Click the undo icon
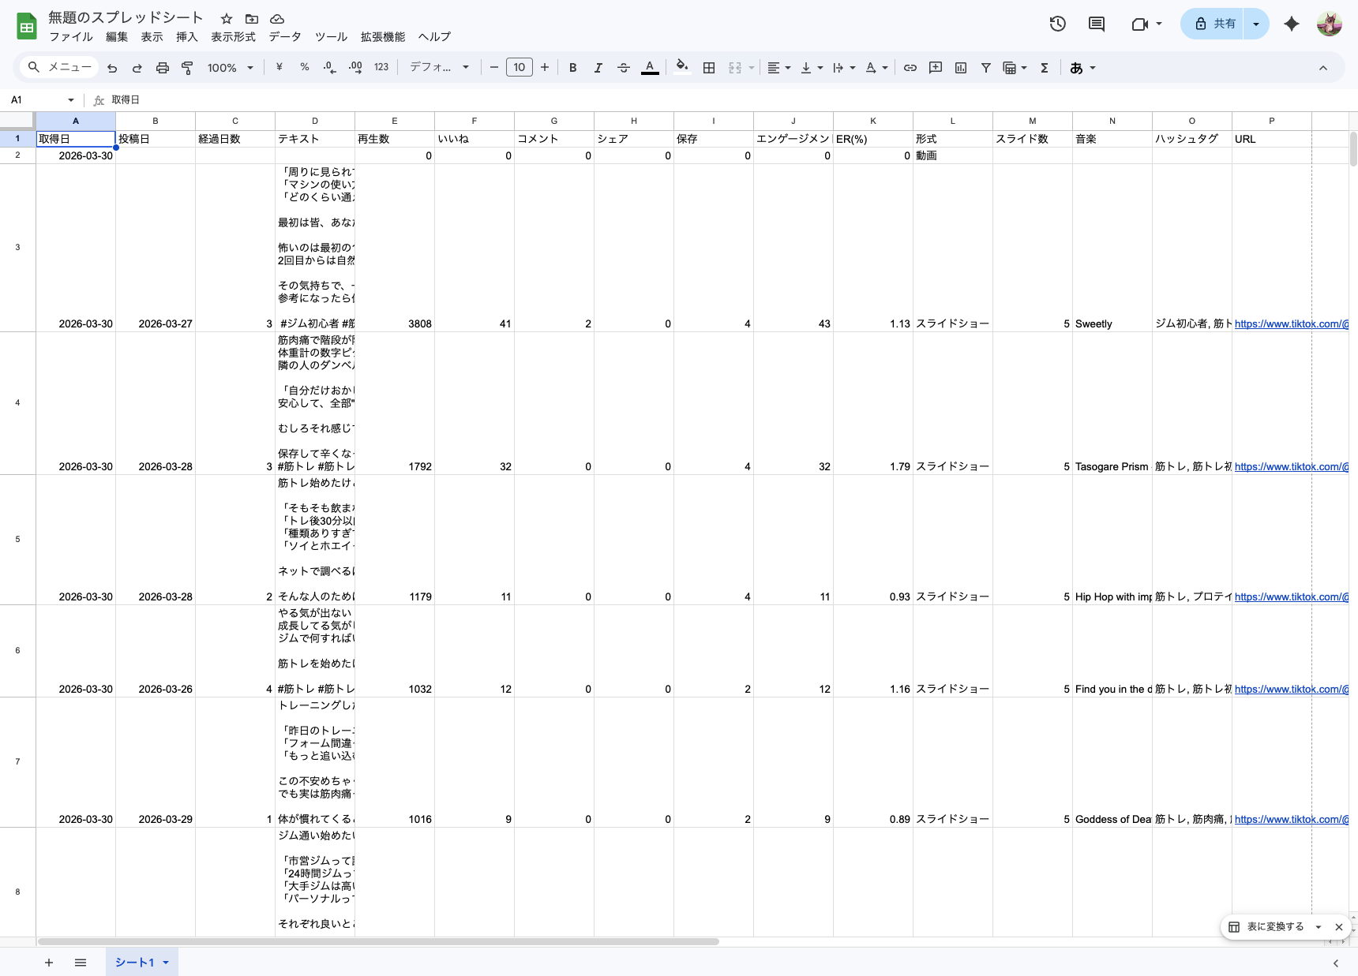Viewport: 1358px width, 976px height. click(112, 68)
